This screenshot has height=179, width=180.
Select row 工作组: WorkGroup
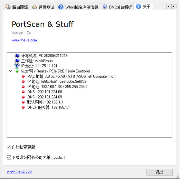37,61
